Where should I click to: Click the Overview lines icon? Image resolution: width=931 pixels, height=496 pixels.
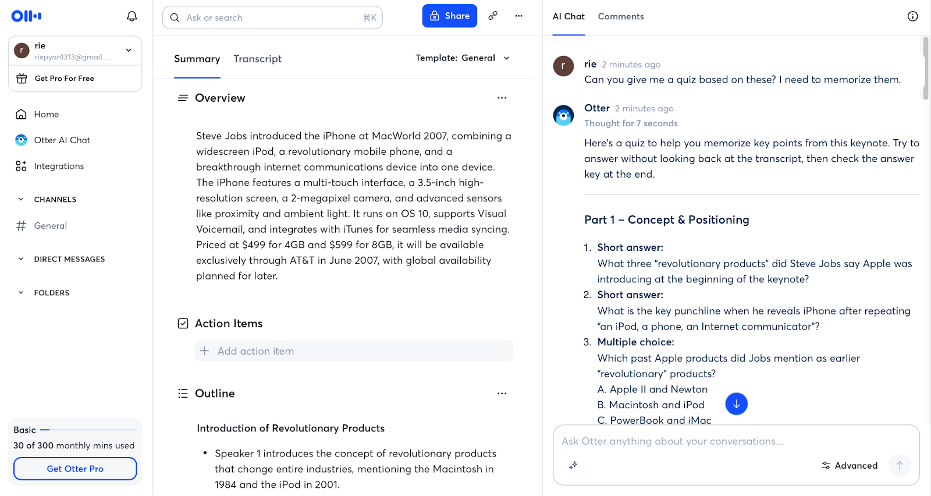point(183,98)
